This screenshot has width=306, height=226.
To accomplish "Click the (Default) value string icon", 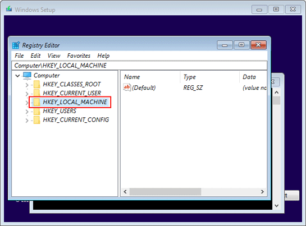I will pyautogui.click(x=127, y=87).
